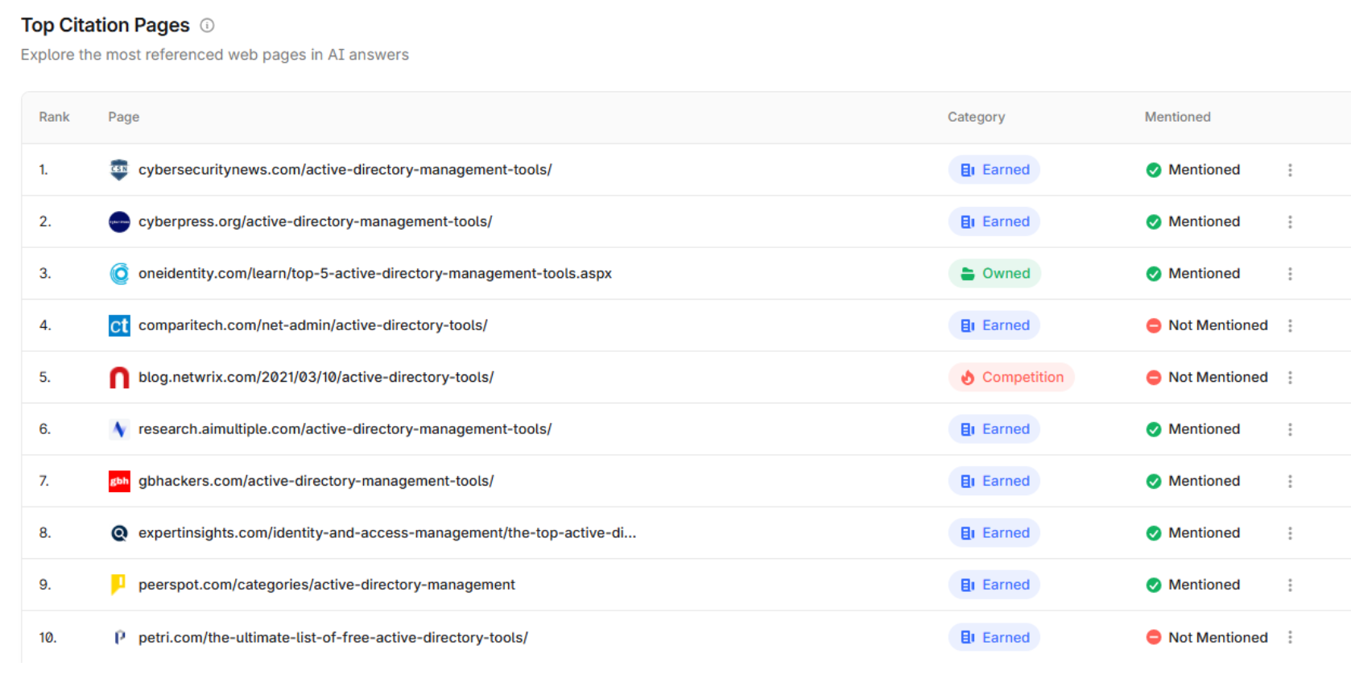Open the more options menu for gbhackers.com row
The width and height of the screenshot is (1351, 691).
click(1290, 481)
